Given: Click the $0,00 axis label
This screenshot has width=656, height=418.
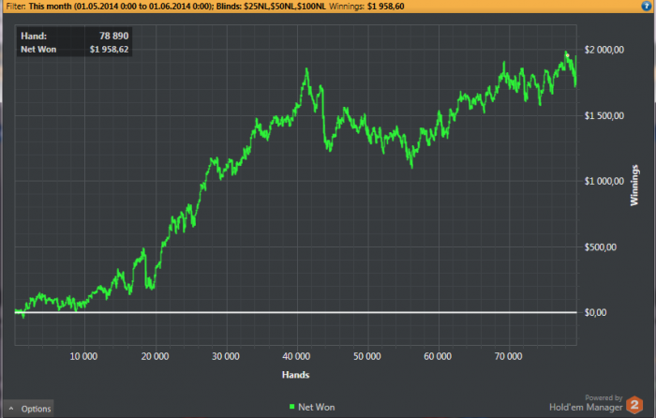Looking at the screenshot, I should (595, 312).
